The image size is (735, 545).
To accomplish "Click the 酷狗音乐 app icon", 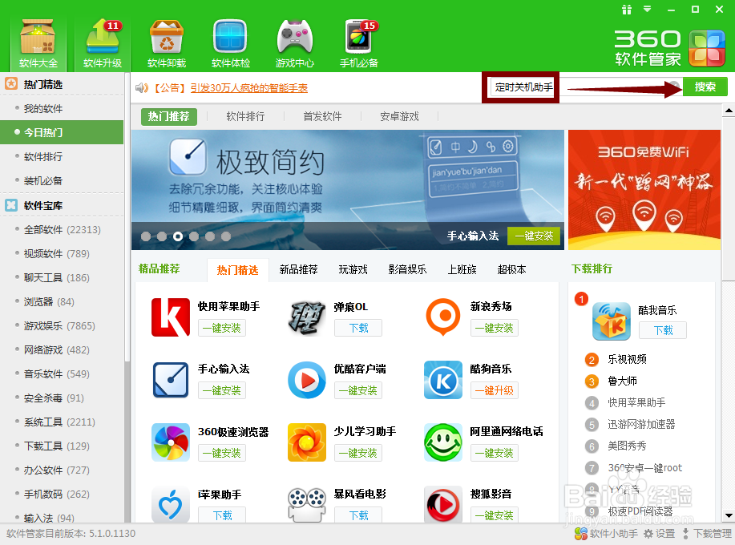I will point(443,380).
